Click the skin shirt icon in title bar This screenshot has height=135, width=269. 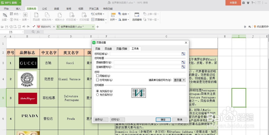(248, 3)
